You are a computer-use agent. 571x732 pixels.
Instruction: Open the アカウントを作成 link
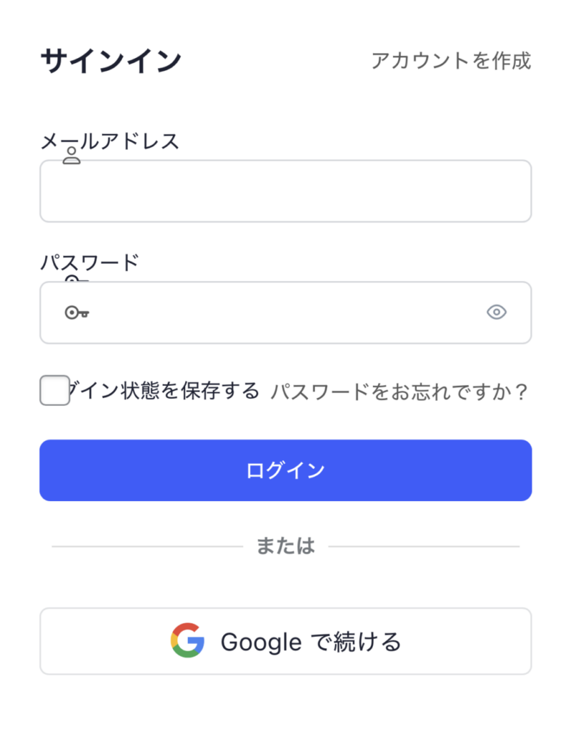(451, 61)
